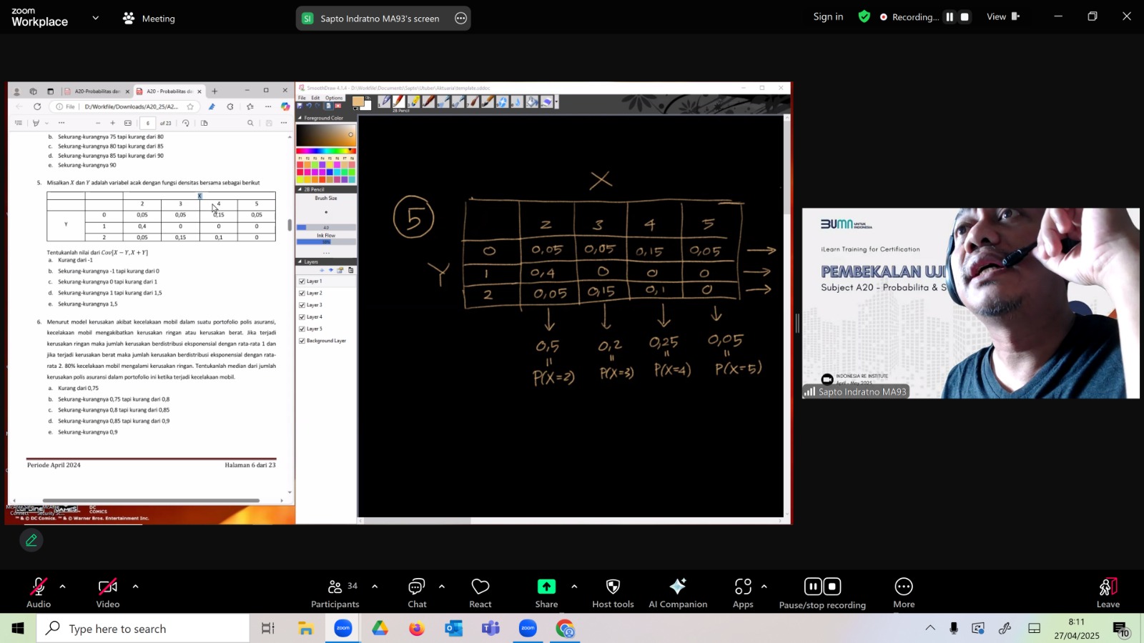Open a new browser tab

point(214,91)
